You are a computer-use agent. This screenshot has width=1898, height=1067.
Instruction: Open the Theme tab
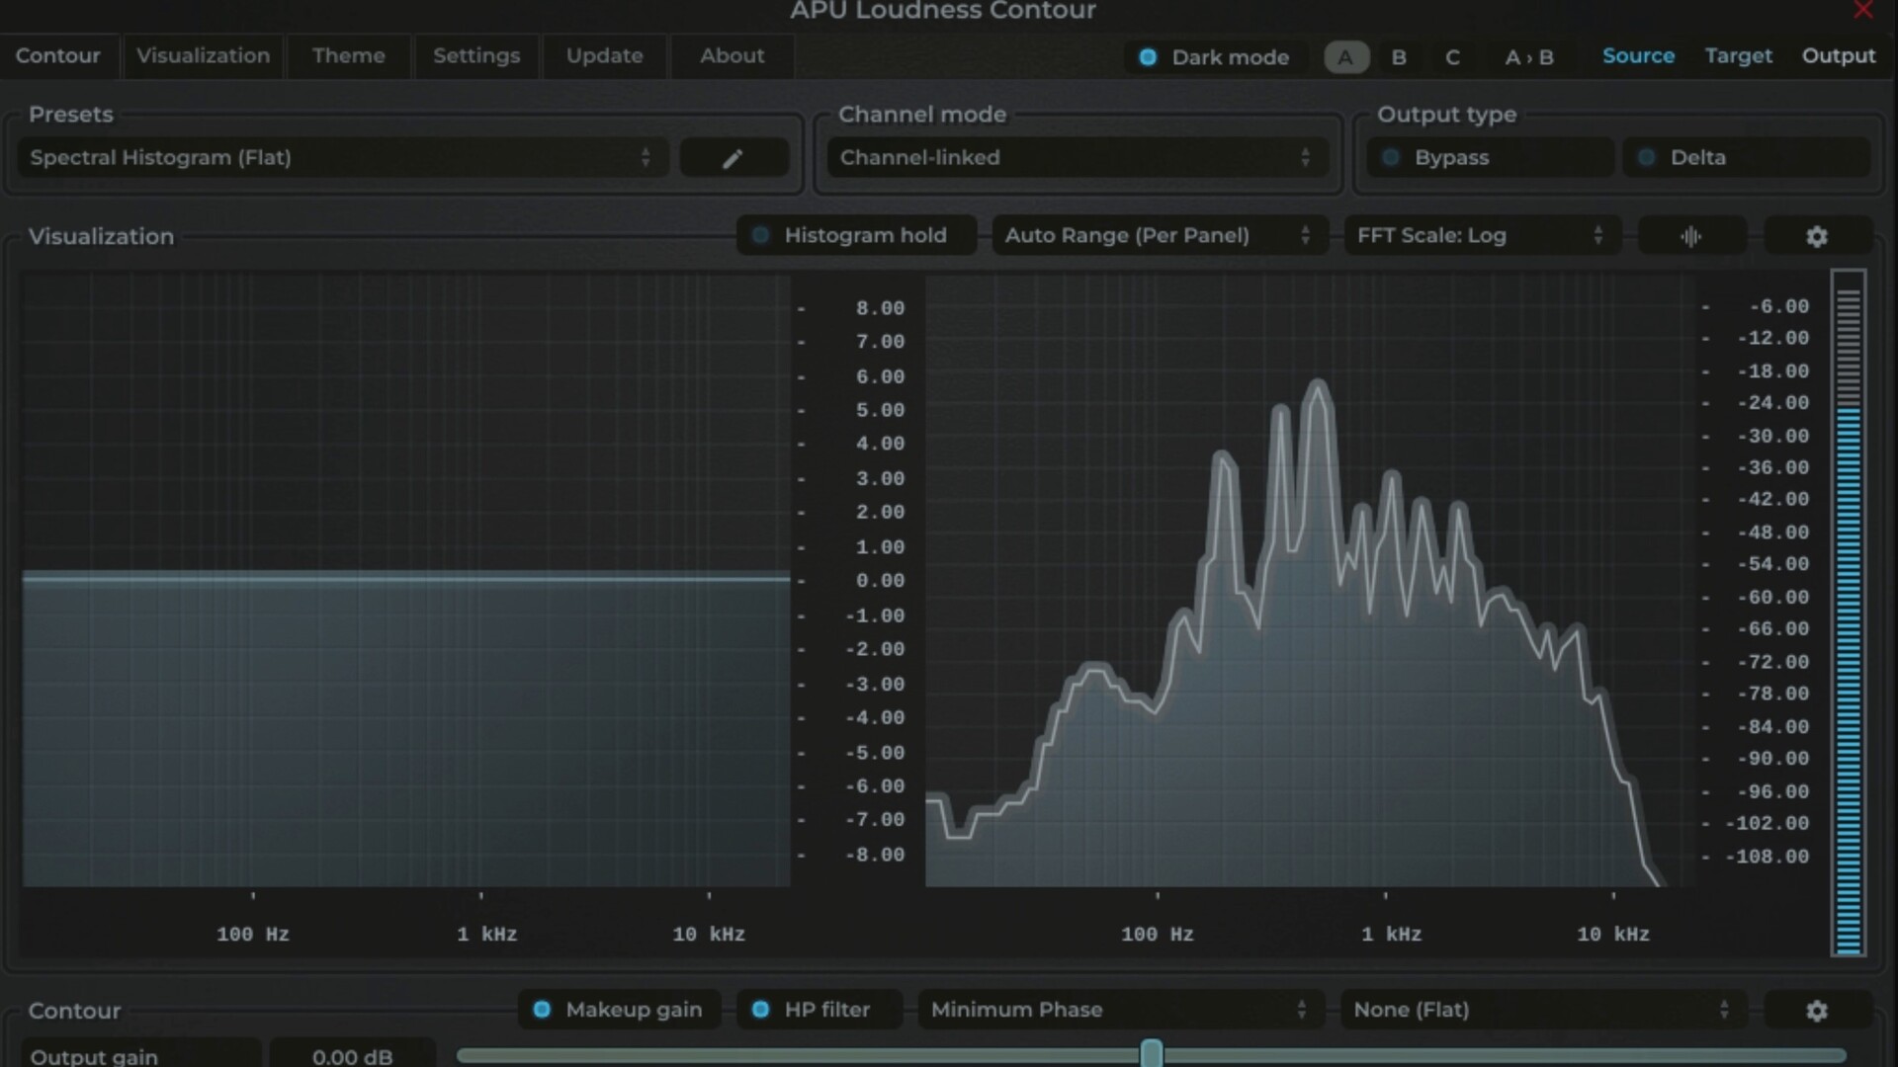point(349,56)
